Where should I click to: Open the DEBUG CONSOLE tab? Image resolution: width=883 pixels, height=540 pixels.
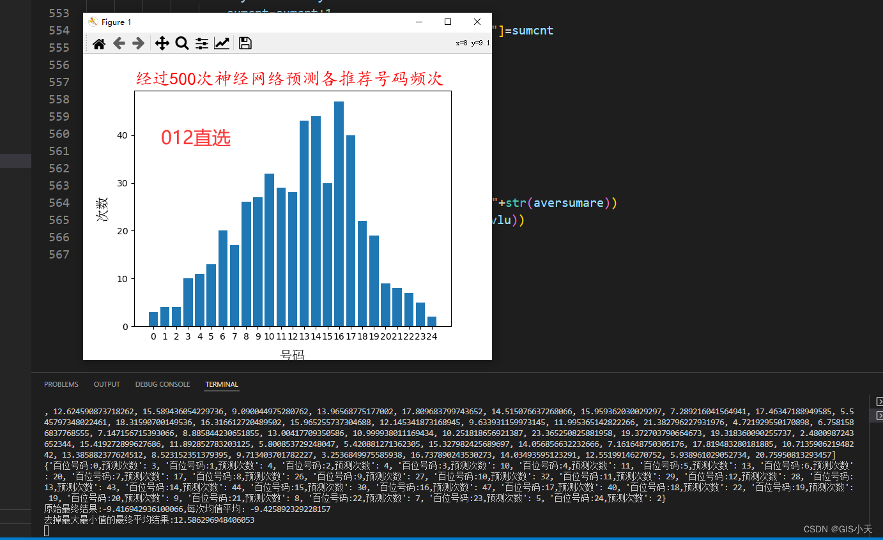(x=162, y=384)
